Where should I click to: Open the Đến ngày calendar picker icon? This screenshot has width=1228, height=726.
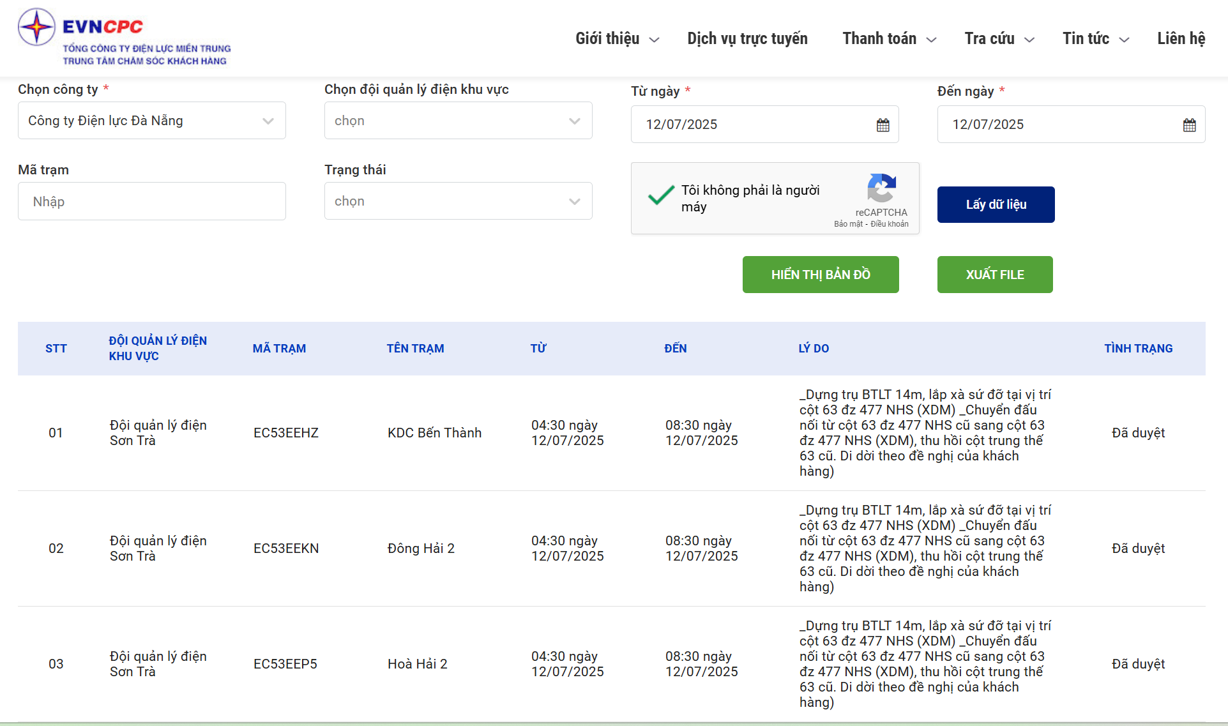click(x=1189, y=125)
